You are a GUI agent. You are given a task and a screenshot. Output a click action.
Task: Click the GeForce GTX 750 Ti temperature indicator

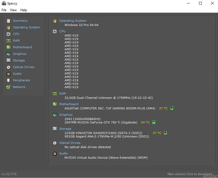coord(154,122)
